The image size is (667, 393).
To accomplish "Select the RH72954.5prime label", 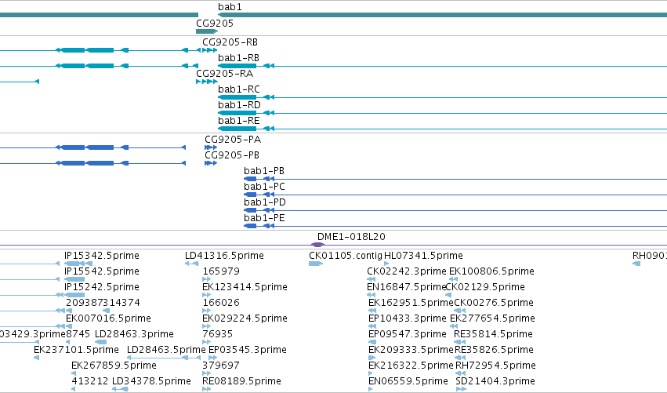I will 495,366.
